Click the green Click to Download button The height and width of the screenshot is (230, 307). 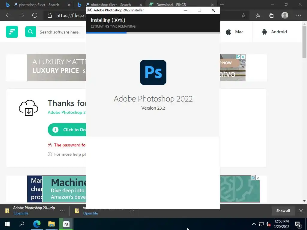coord(67,129)
